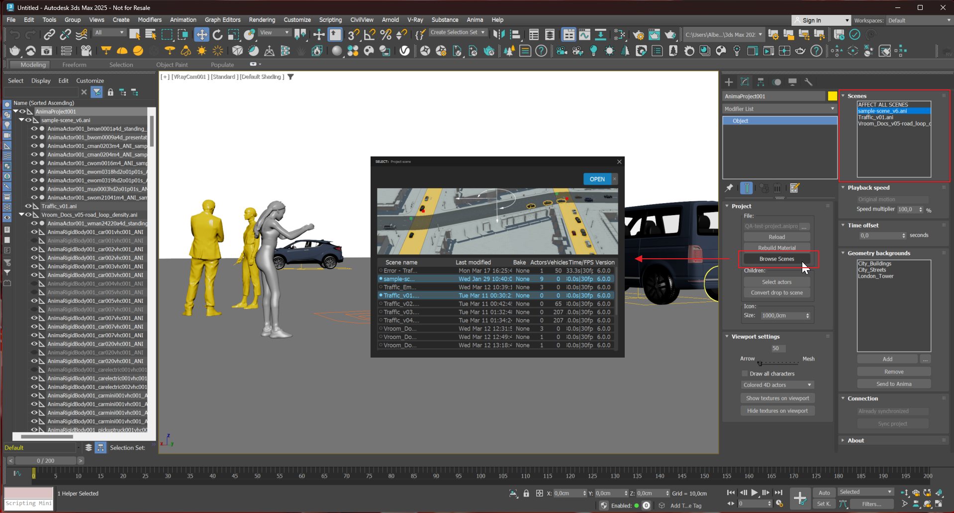Image resolution: width=954 pixels, height=513 pixels.
Task: Toggle Percent Snap icon
Action: (x=385, y=34)
